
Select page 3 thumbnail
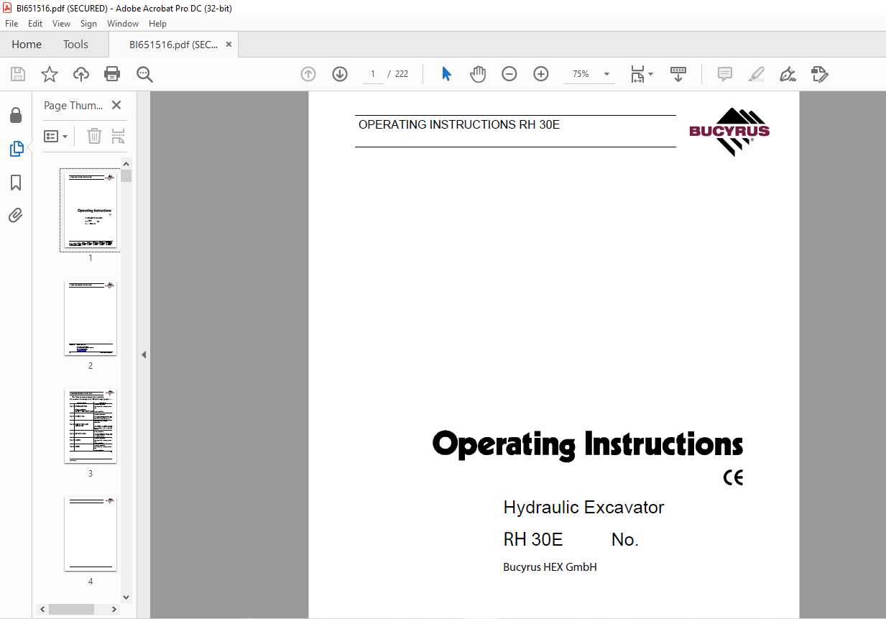[91, 426]
